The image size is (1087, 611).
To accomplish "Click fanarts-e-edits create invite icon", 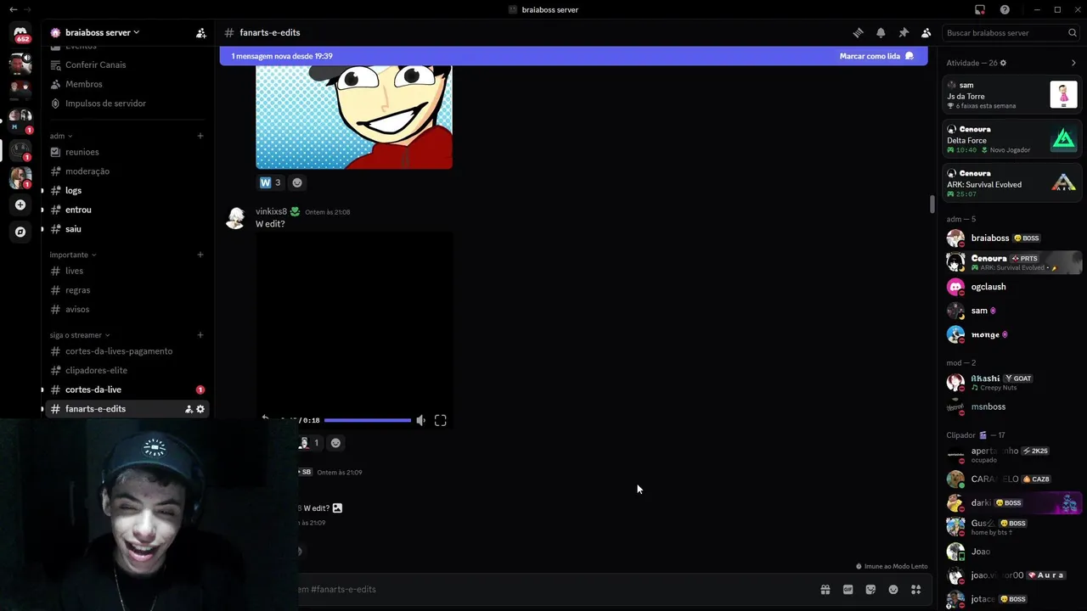I will tap(189, 409).
